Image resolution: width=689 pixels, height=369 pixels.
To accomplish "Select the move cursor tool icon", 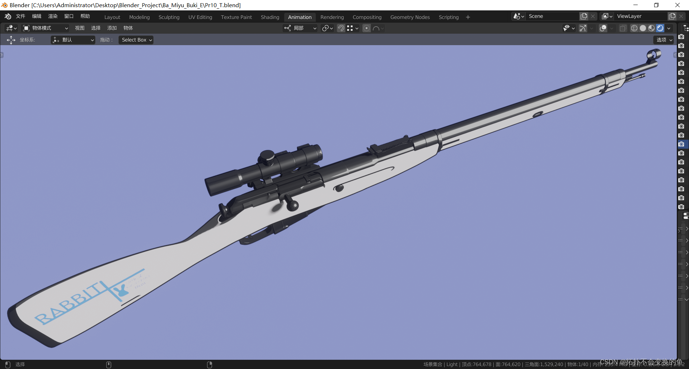I will [11, 40].
